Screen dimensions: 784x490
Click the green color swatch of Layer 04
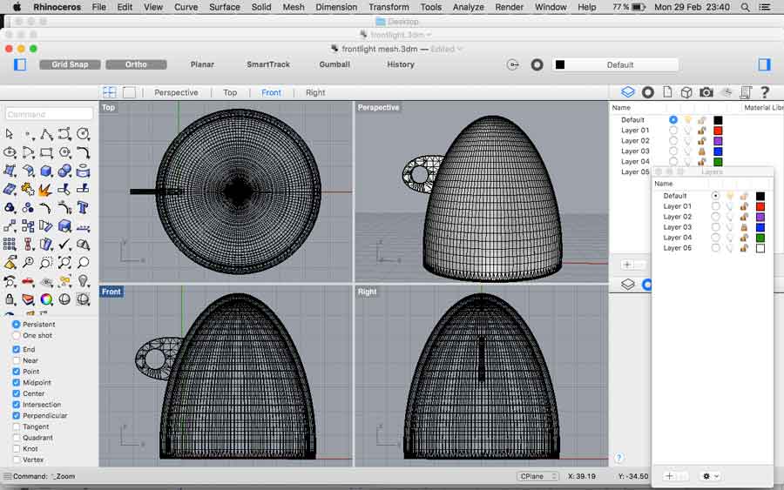tap(718, 162)
